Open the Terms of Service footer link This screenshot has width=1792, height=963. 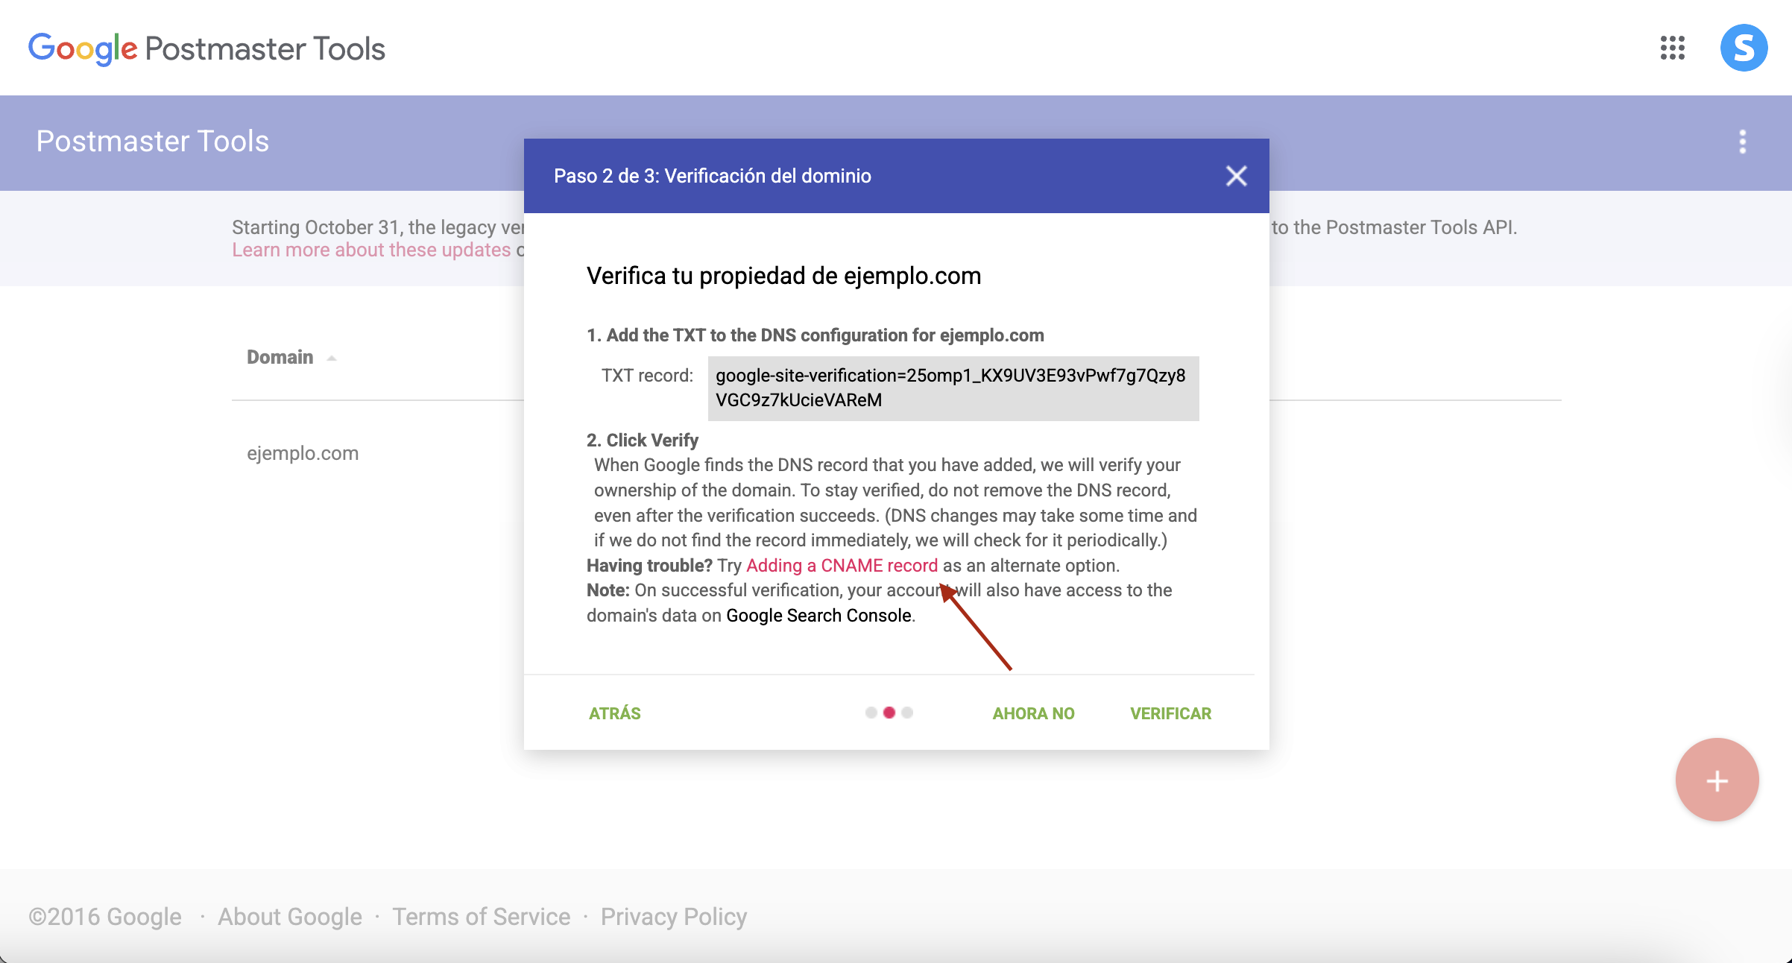point(481,917)
